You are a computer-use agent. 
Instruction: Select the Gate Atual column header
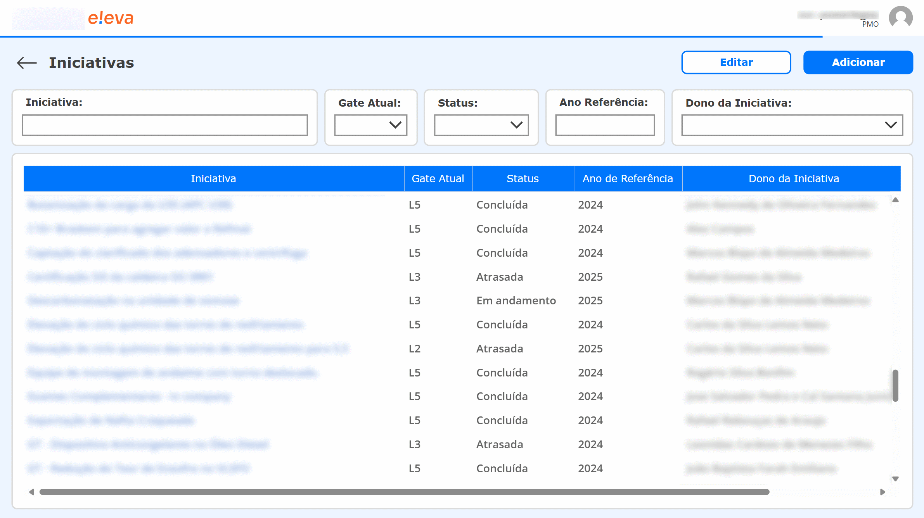(x=438, y=178)
